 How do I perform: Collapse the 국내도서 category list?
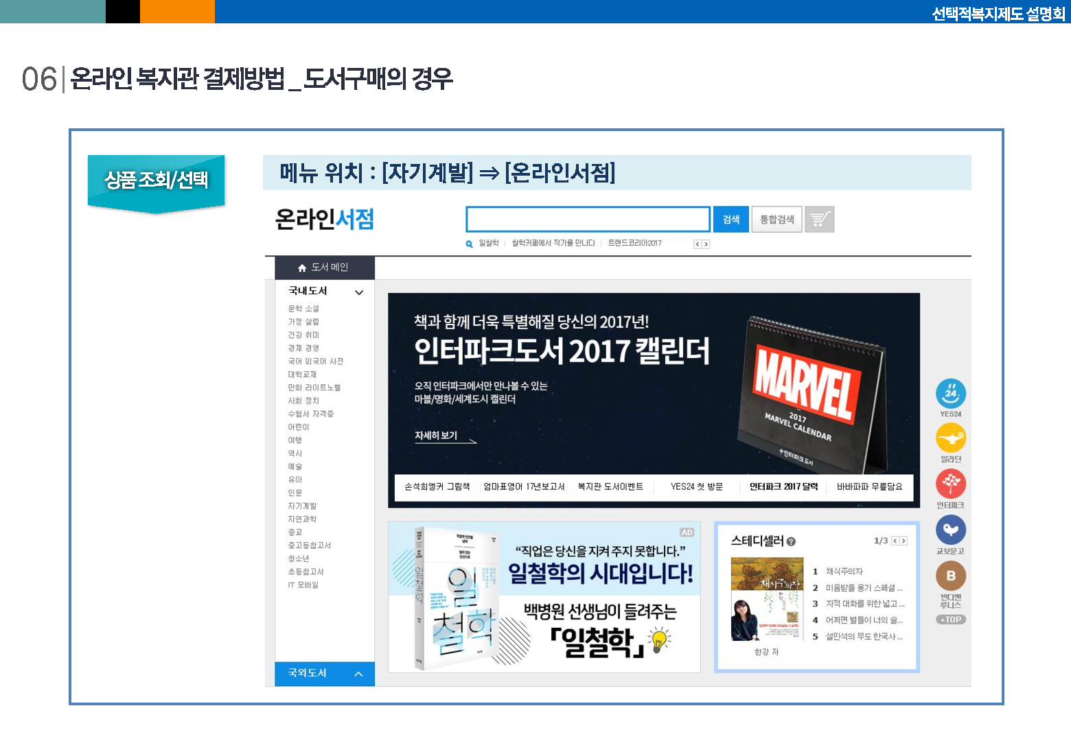359,292
